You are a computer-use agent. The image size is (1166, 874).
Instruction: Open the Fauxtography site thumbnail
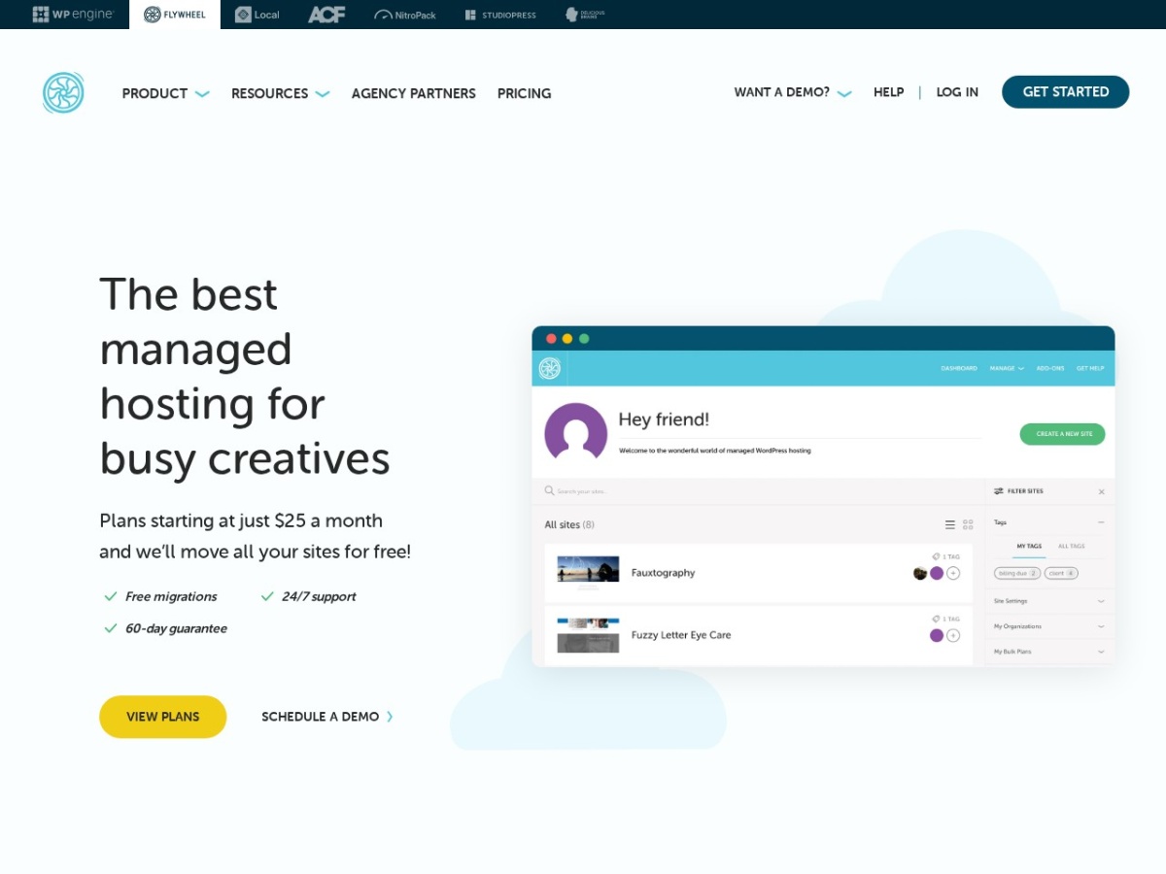588,571
